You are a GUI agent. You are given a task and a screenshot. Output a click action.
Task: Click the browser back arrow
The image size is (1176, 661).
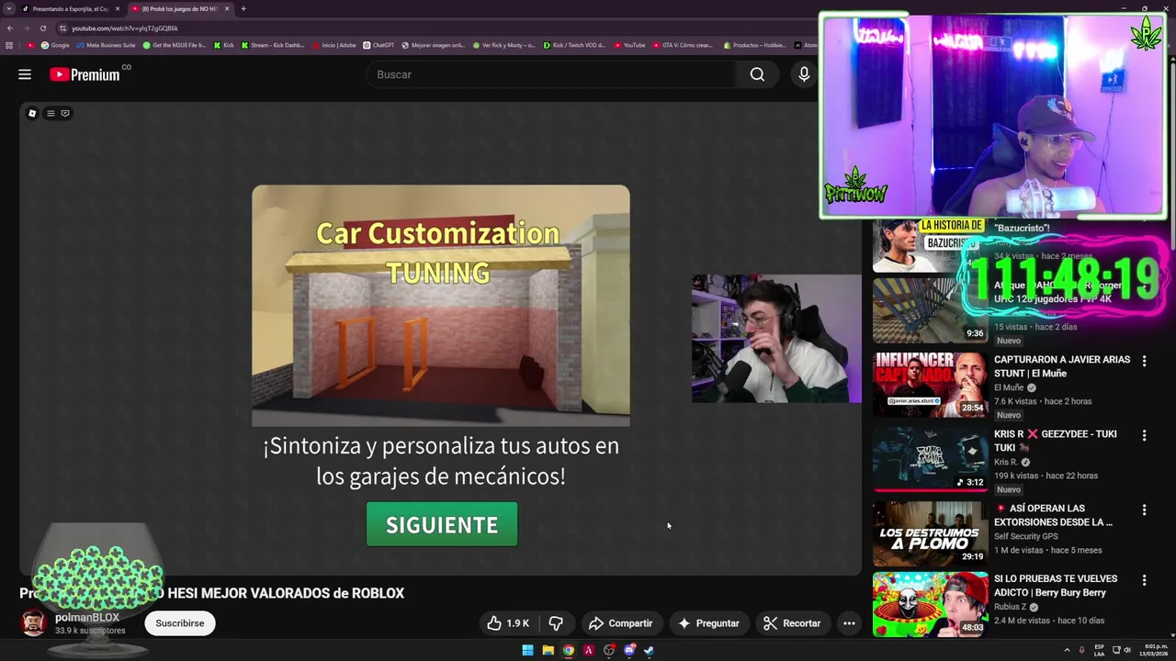coord(10,28)
